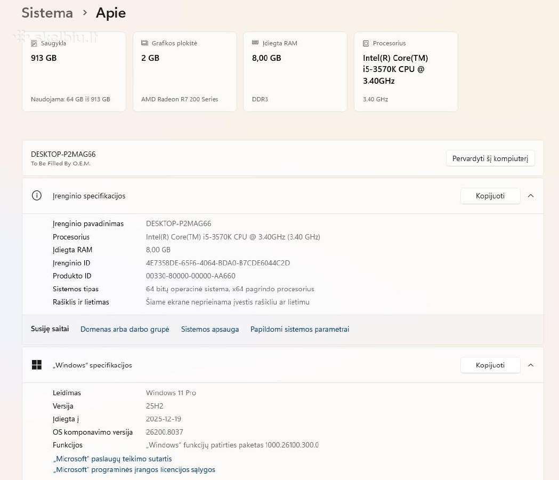
Task: Open Microsoft programinės įrangos licencijos sąlygos
Action: (134, 470)
